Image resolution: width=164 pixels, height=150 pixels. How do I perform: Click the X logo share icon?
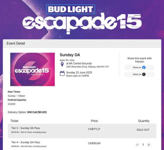tap(144, 74)
